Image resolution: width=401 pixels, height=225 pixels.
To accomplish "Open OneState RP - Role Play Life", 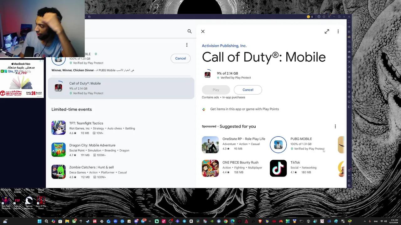I will coord(233,145).
